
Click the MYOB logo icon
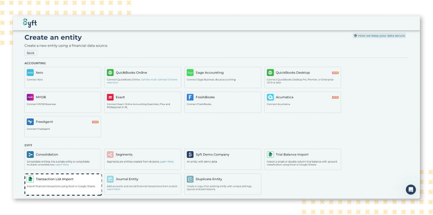pos(30,97)
